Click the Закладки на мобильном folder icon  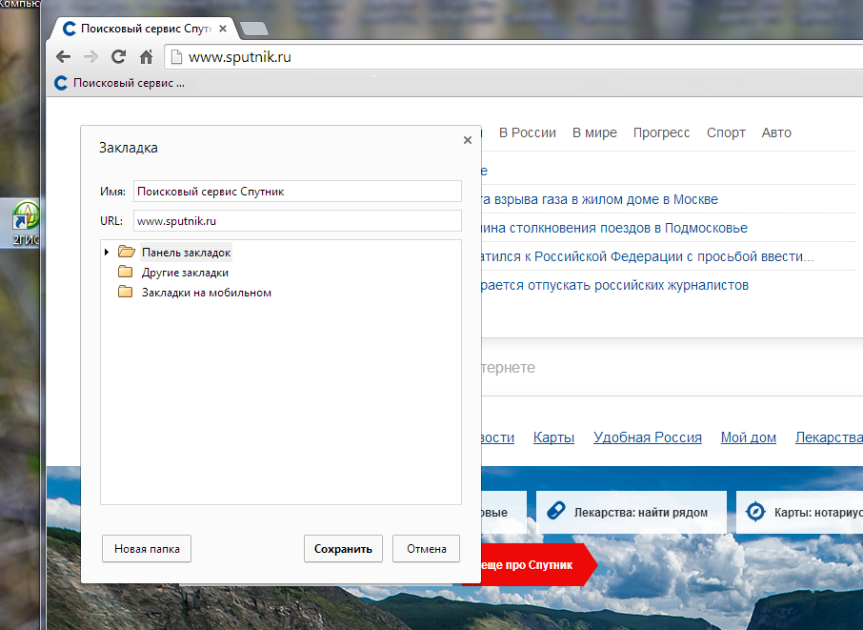pos(126,292)
